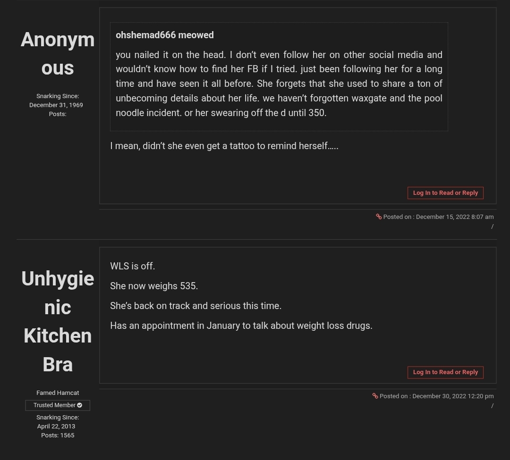Click the line 'She now weighs 535.'

click(154, 286)
